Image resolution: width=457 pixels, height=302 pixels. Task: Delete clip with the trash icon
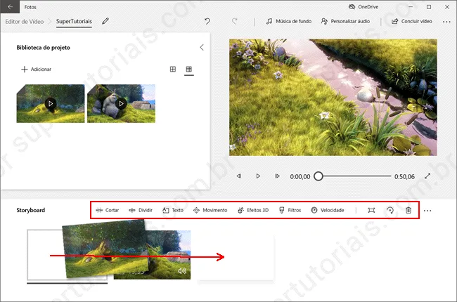point(408,210)
